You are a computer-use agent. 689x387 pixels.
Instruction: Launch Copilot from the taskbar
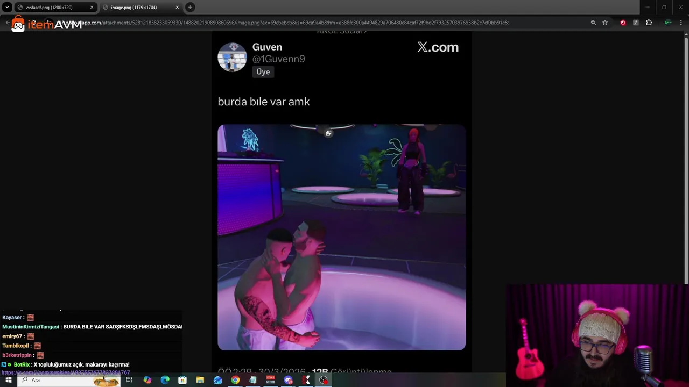[x=147, y=380]
